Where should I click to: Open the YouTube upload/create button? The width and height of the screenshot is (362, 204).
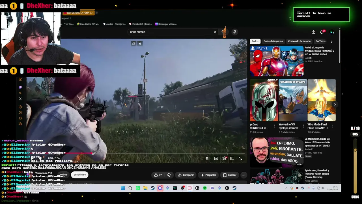(314, 32)
